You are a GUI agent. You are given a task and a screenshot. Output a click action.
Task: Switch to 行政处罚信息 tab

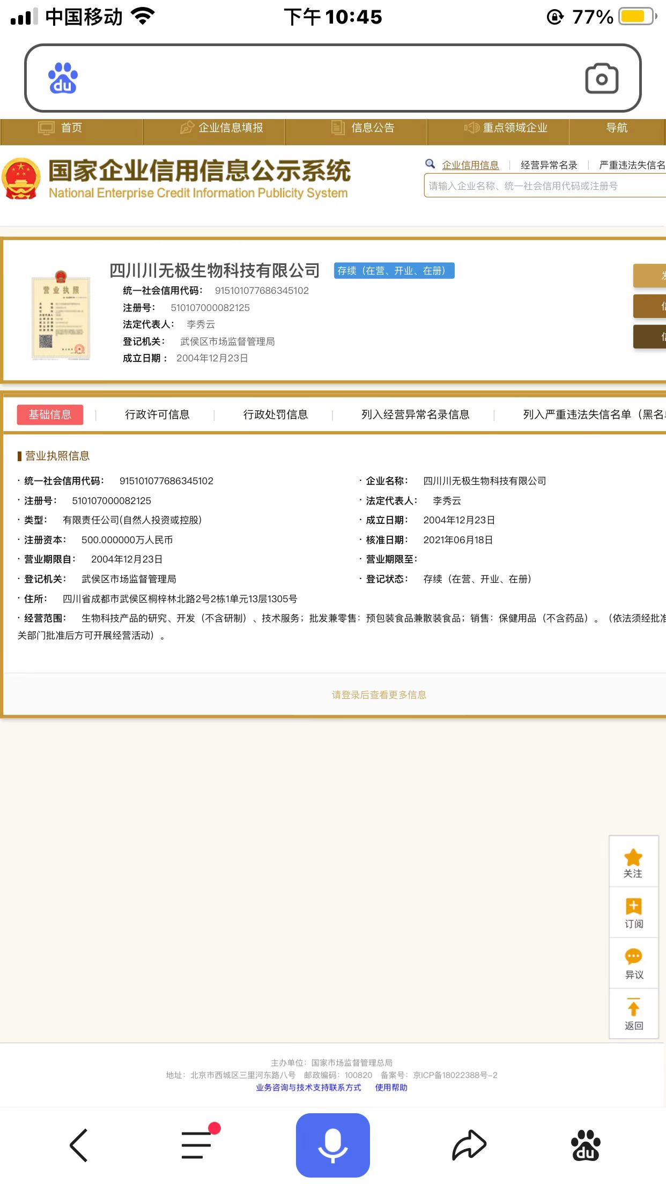[x=276, y=415]
